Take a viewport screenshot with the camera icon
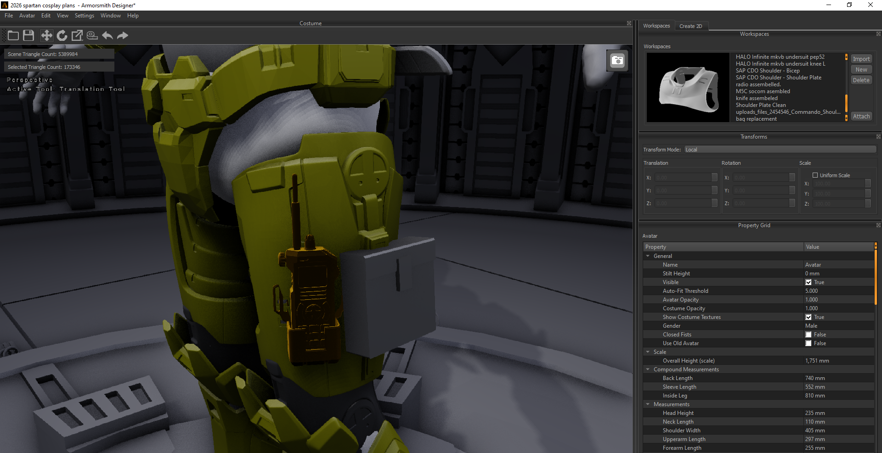882x453 pixels. tap(617, 60)
